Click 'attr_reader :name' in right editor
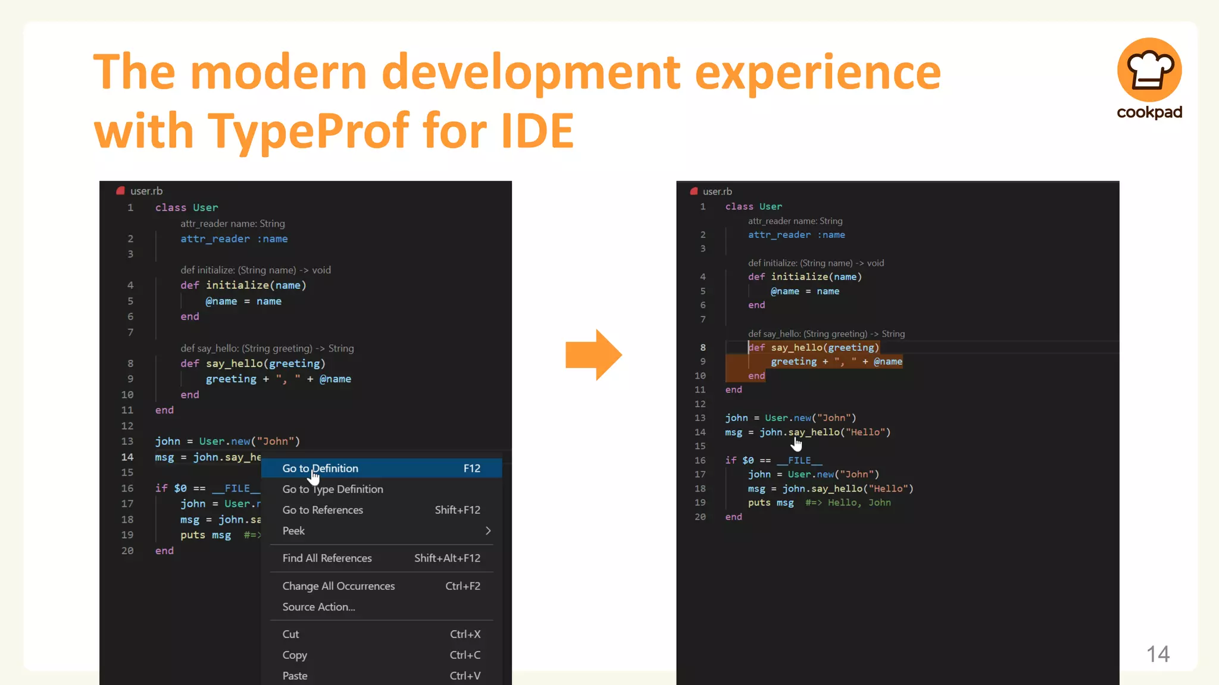This screenshot has width=1219, height=685. [796, 235]
